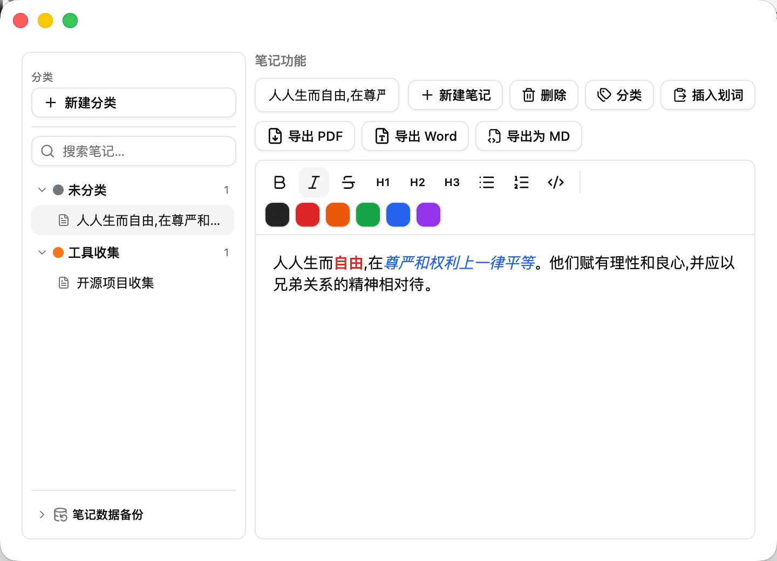
Task: Pick the black text color swatch
Action: (x=277, y=215)
